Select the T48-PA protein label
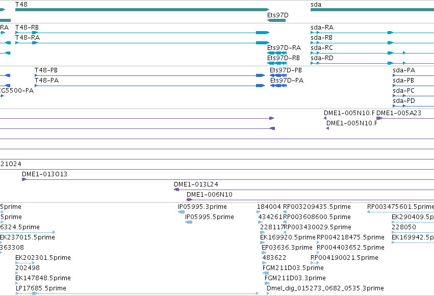This screenshot has width=434, height=296. coord(46,80)
